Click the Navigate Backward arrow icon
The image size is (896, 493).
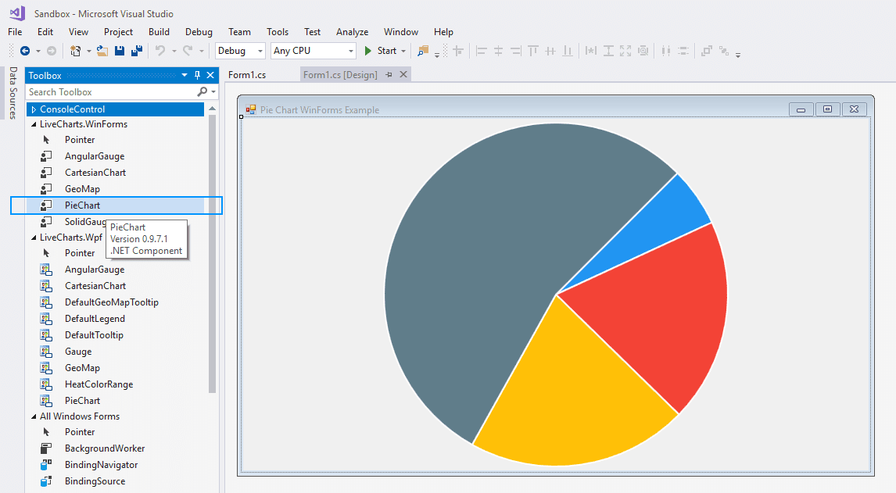pyautogui.click(x=25, y=51)
